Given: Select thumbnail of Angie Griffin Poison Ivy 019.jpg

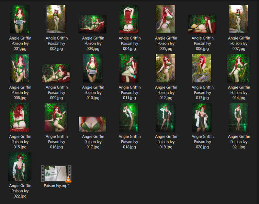Looking at the screenshot, I should (165, 117).
